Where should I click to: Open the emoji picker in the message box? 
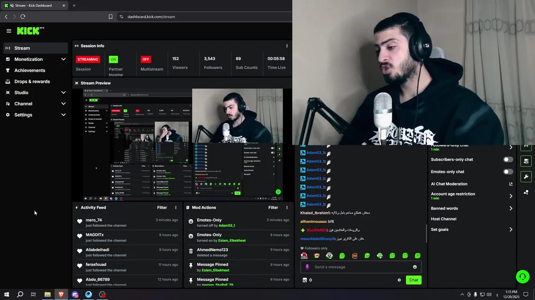(415, 267)
